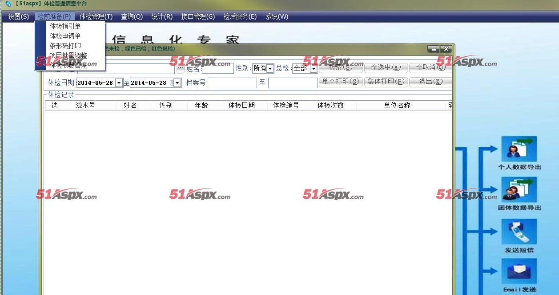Screen dimensions: 559x295
Task: Open the end date picker dropdown
Action: pos(177,83)
